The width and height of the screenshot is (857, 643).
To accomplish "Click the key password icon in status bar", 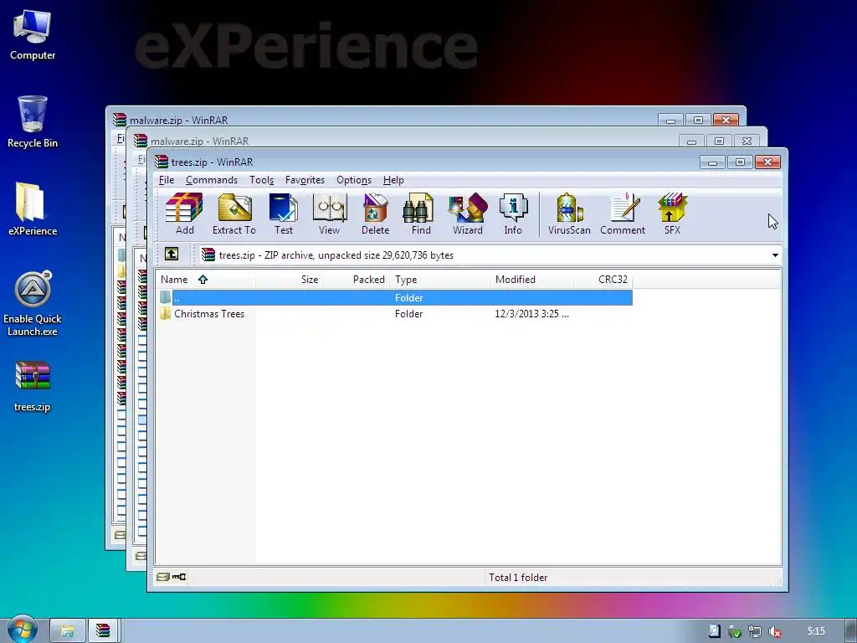I will coord(179,577).
